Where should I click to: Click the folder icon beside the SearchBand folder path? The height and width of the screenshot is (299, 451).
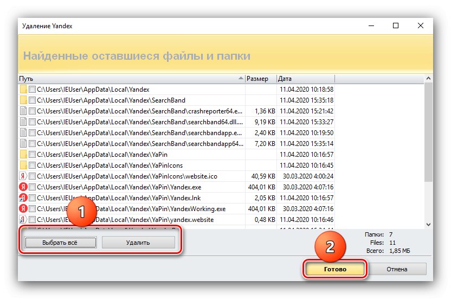24,100
